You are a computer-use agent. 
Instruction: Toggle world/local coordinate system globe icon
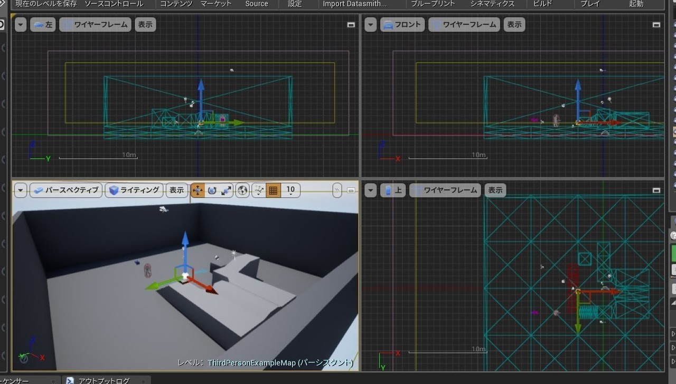(x=242, y=190)
